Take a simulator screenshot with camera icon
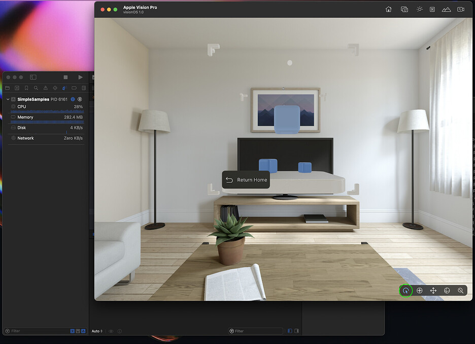 [404, 10]
